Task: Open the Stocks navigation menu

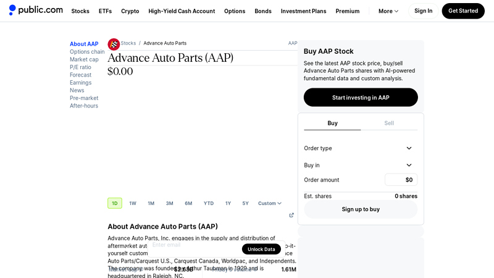Action: point(80,11)
